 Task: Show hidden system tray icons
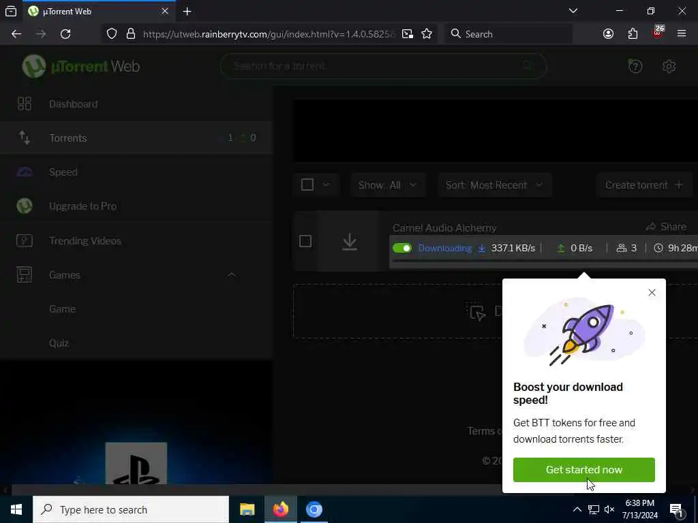point(577,509)
